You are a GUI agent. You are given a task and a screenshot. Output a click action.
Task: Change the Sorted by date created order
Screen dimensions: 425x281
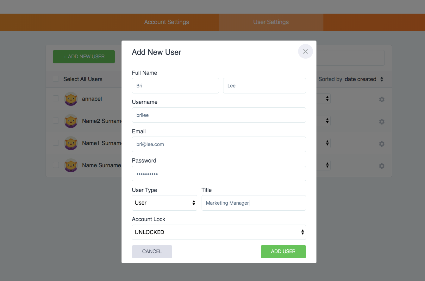pos(364,79)
